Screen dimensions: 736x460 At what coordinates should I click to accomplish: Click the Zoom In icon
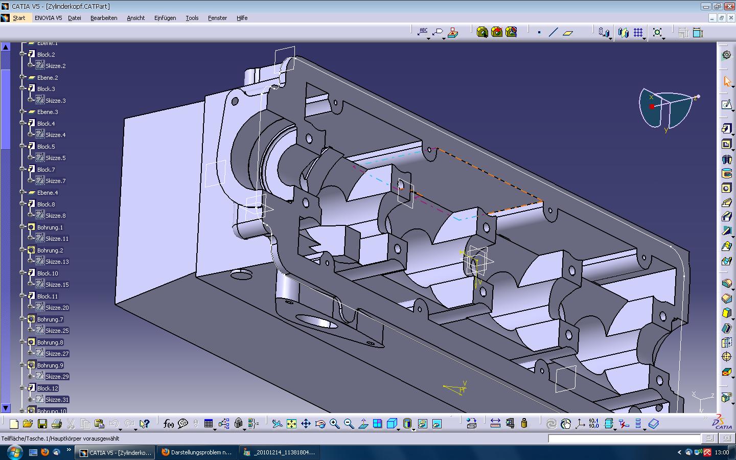[x=334, y=424]
